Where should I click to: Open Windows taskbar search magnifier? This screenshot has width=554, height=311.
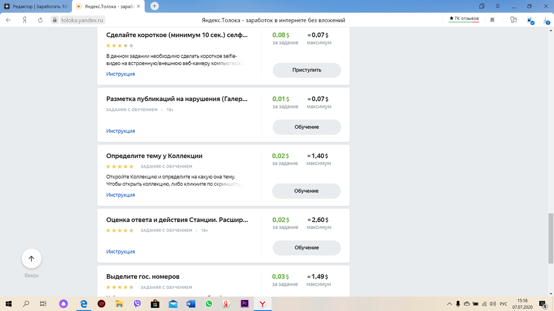[x=26, y=304]
